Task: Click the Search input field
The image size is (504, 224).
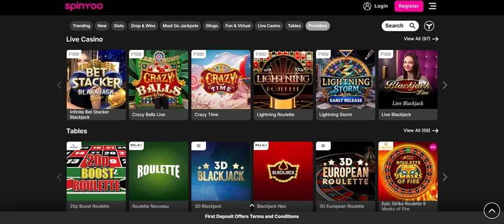Action: click(x=400, y=26)
